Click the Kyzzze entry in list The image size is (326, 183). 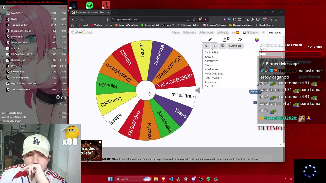pyautogui.click(x=209, y=57)
